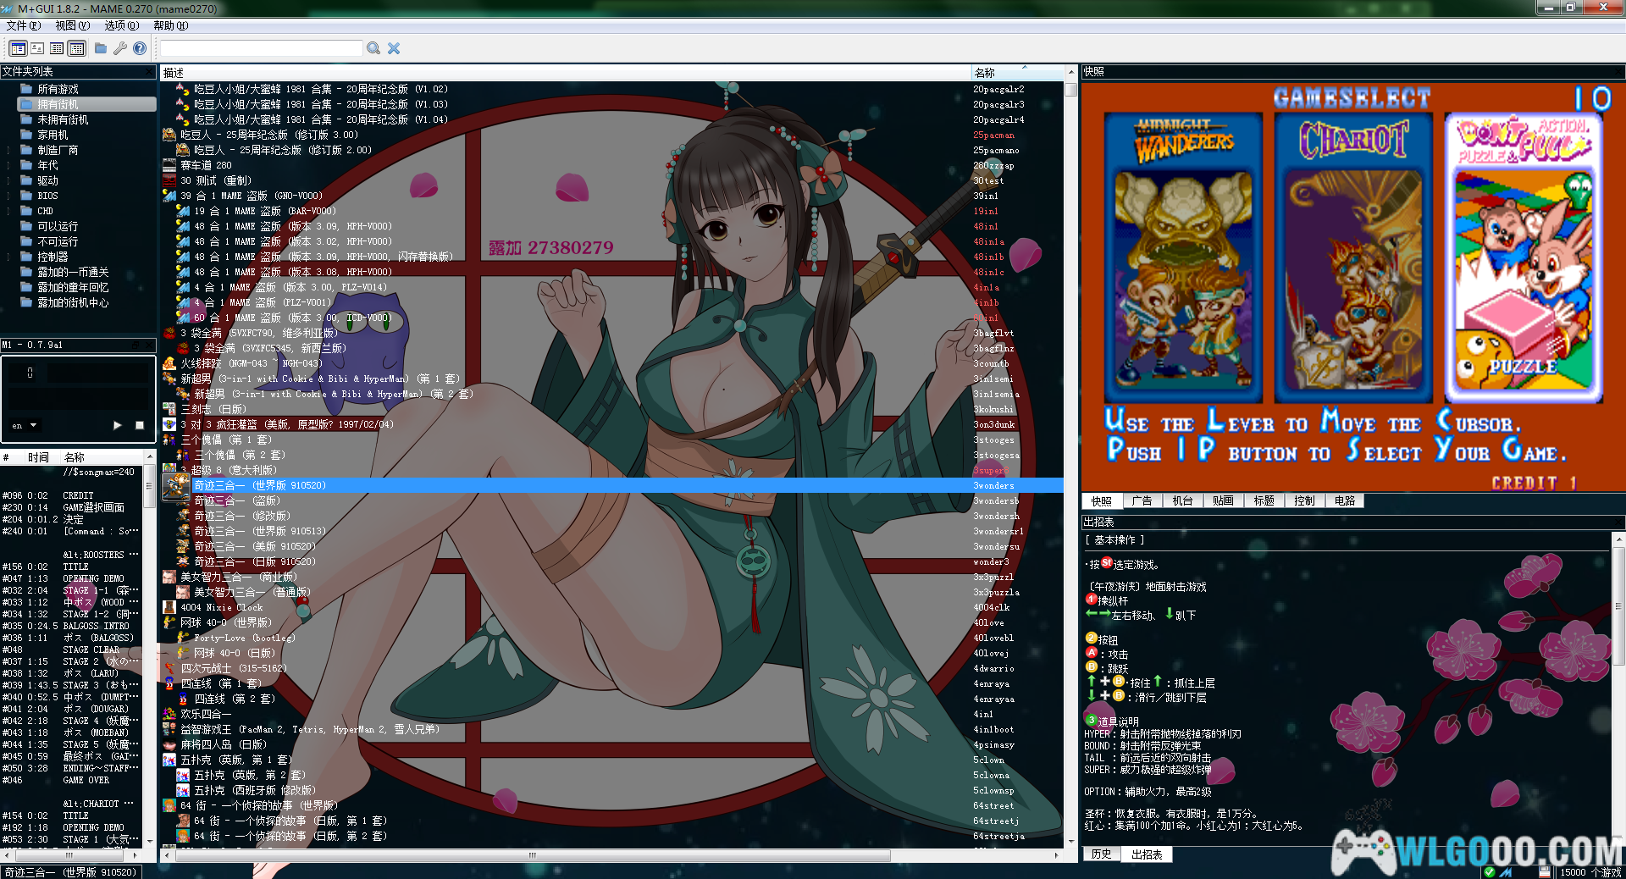This screenshot has height=879, width=1626.
Task: Open the 视图(V) menu
Action: click(x=72, y=25)
